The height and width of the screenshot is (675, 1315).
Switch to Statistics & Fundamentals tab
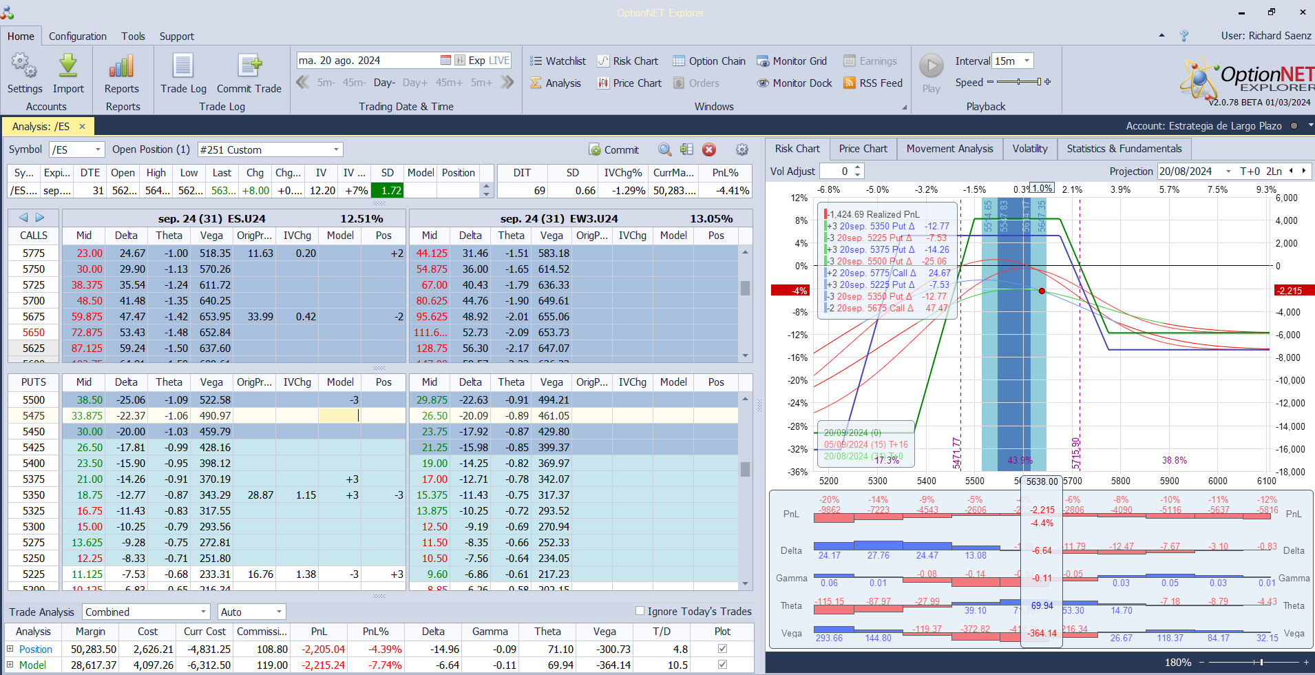coord(1124,149)
